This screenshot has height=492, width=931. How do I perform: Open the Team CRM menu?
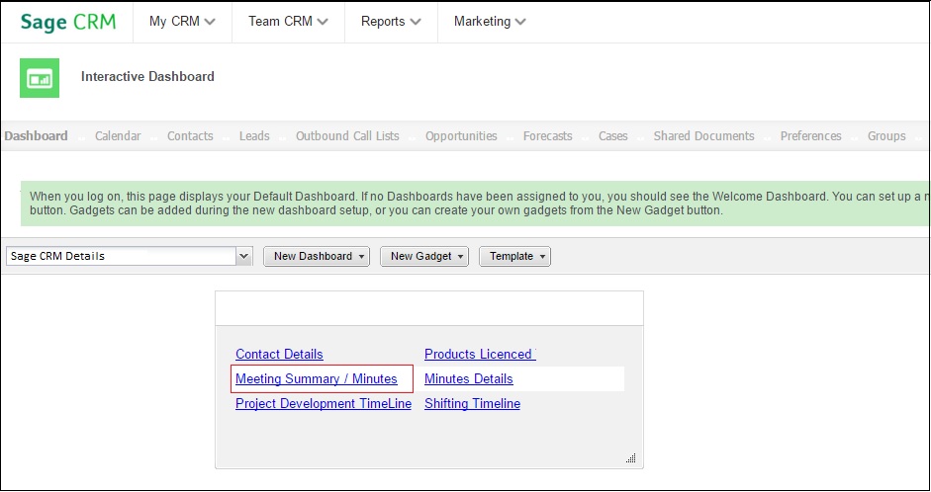288,22
